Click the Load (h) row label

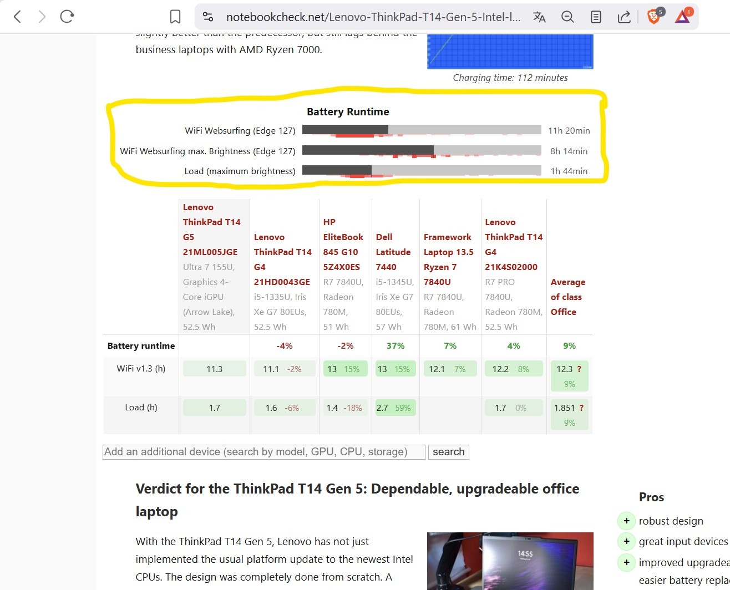click(x=141, y=407)
